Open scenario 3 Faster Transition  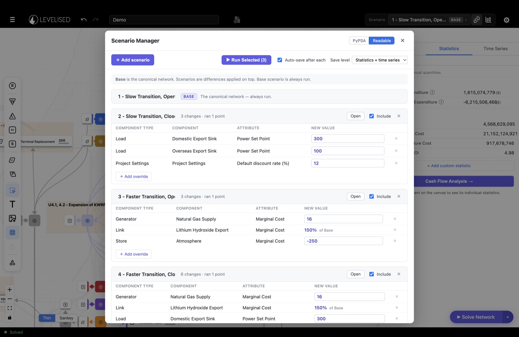click(356, 197)
